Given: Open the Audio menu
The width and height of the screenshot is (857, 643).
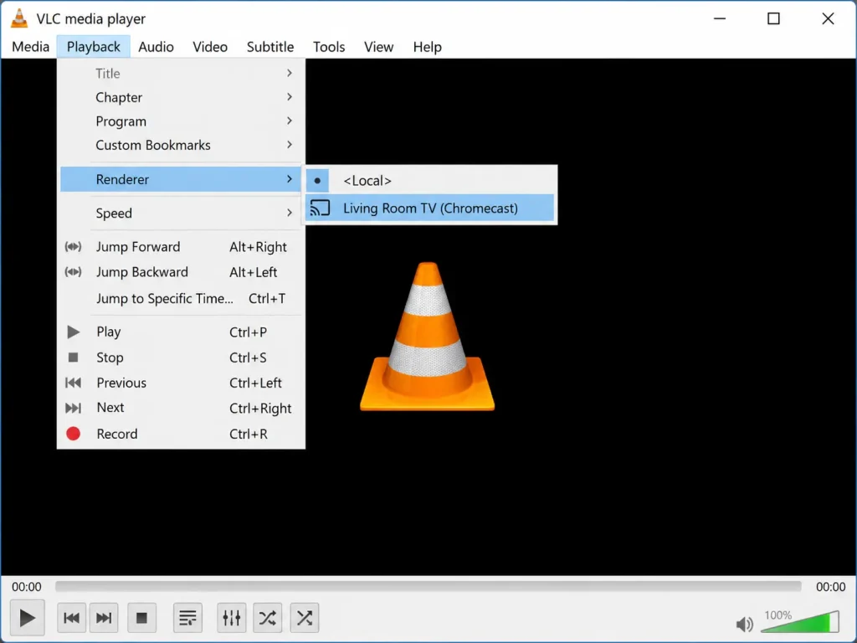Looking at the screenshot, I should coord(156,47).
